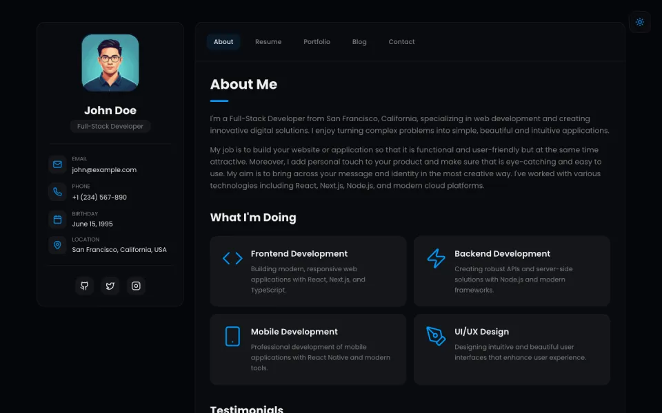Screen dimensions: 662x413
Task: Click the About Me heading
Action: pos(243,84)
